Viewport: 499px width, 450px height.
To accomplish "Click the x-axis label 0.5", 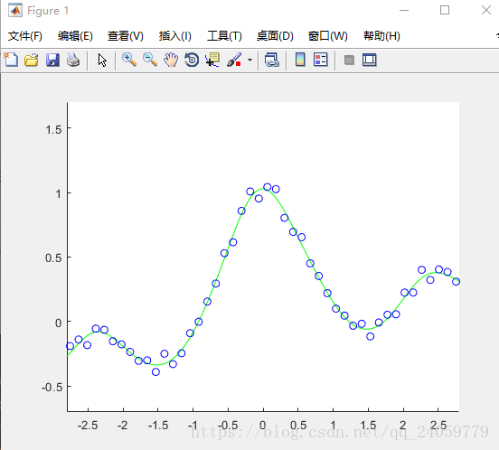I will [298, 426].
